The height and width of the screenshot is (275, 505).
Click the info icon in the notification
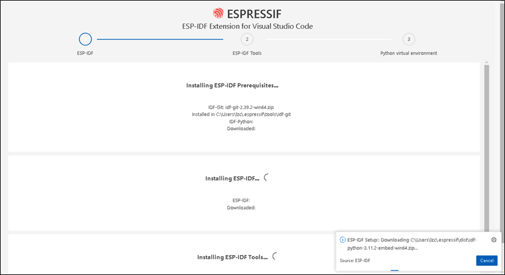(x=343, y=239)
